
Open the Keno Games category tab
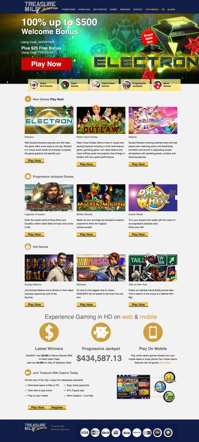pyautogui.click(x=166, y=85)
